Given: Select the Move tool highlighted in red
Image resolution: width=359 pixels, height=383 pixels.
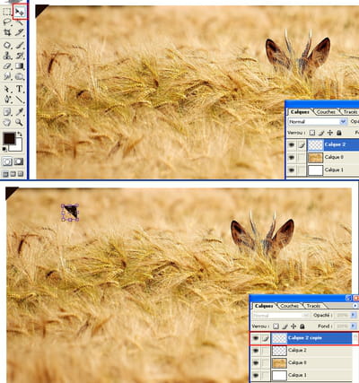Looking at the screenshot, I should [21, 13].
